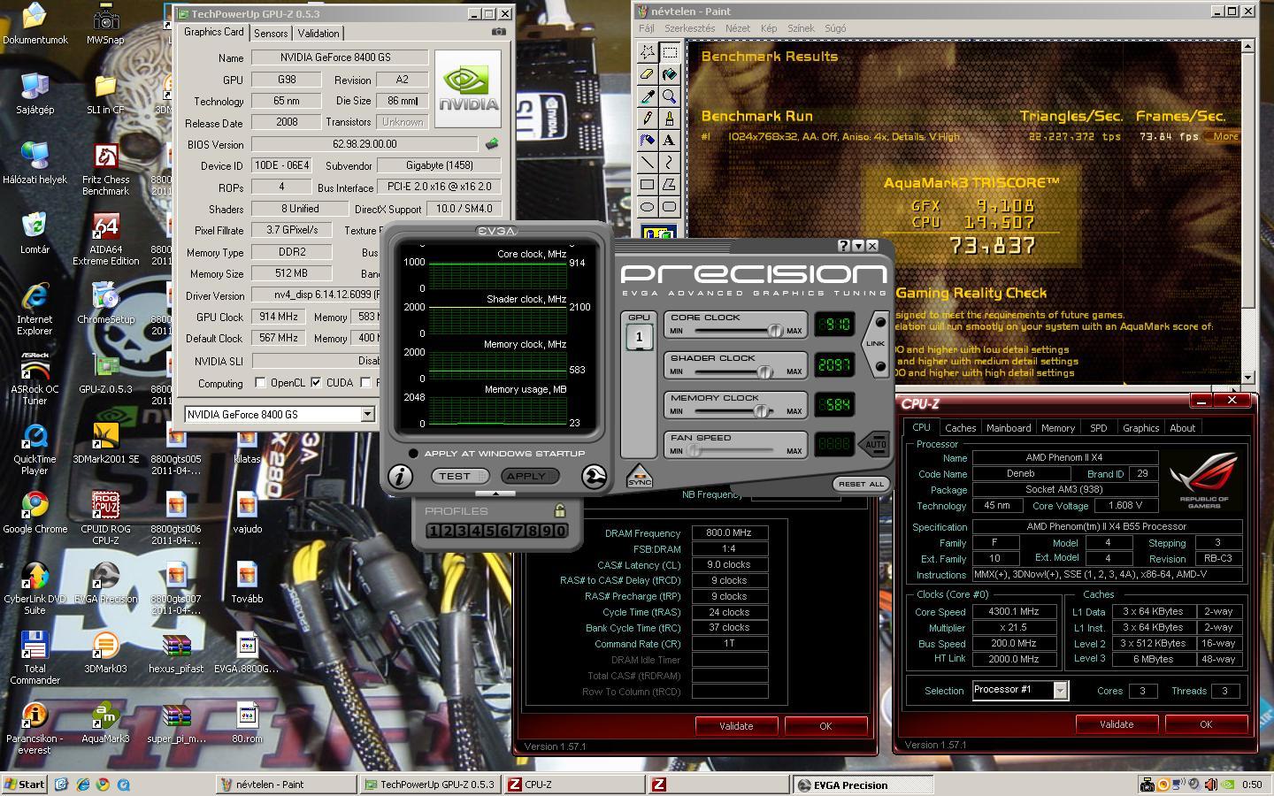Click the Test button in EVGA Precision

459,476
